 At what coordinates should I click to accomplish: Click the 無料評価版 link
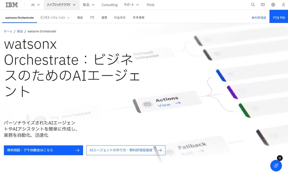tap(259, 18)
